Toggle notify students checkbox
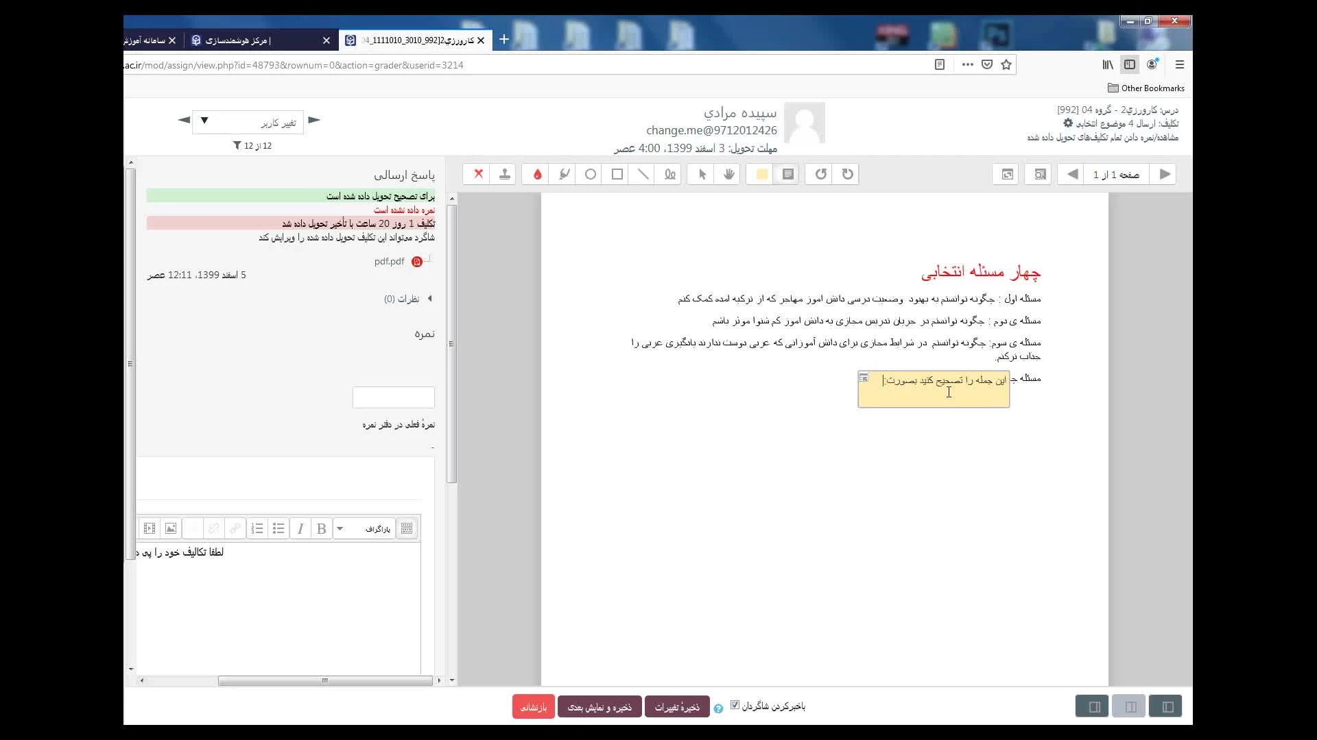The width and height of the screenshot is (1317, 740). point(735,705)
